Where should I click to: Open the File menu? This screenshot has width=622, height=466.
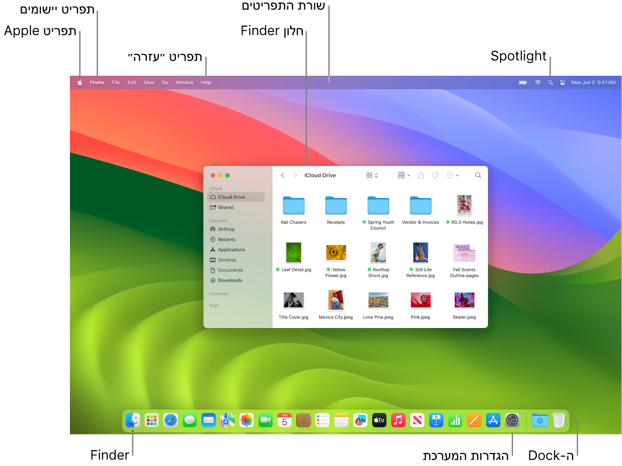pyautogui.click(x=116, y=82)
